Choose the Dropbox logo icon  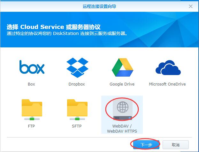pyautogui.click(x=77, y=67)
